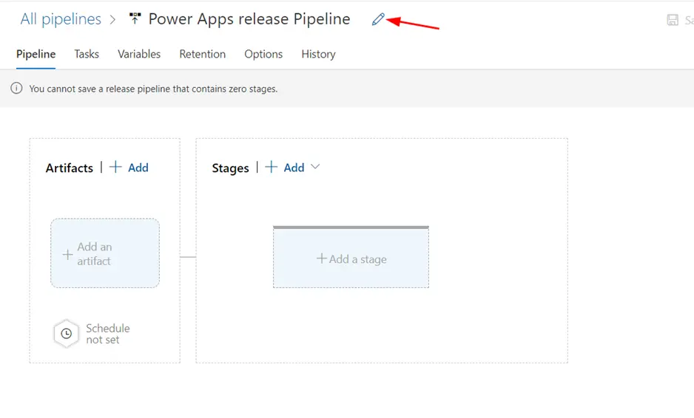This screenshot has width=694, height=418.
Task: Select the Options tab
Action: 263,54
